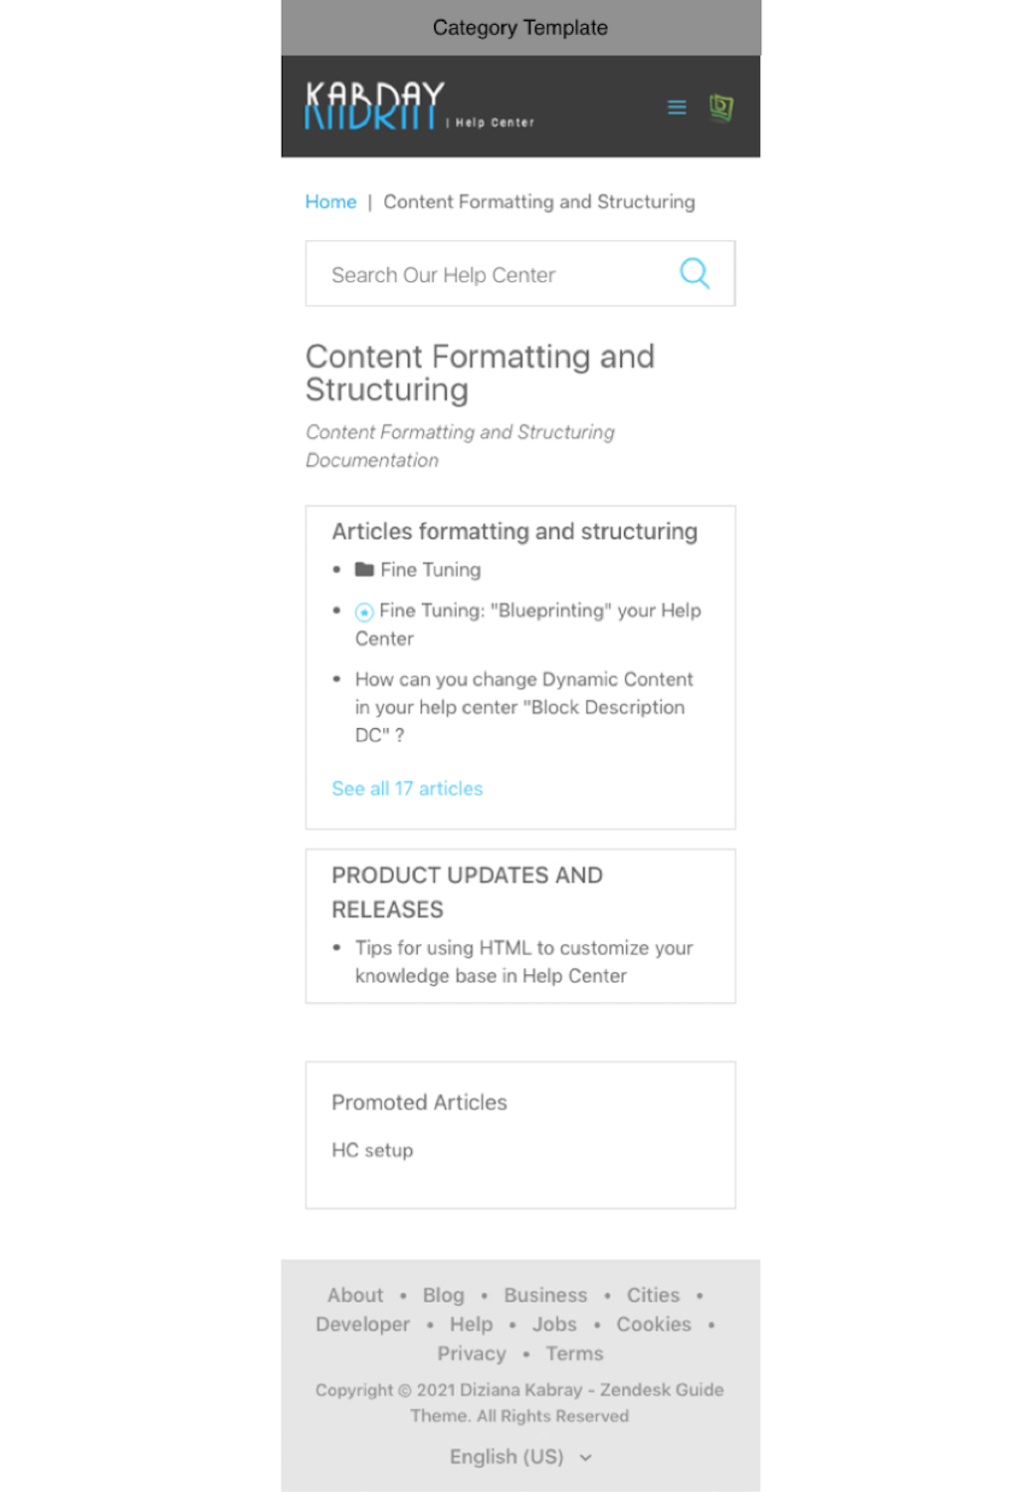Open the HC setup promoted article
Screen dimensions: 1026x1492
[372, 1150]
